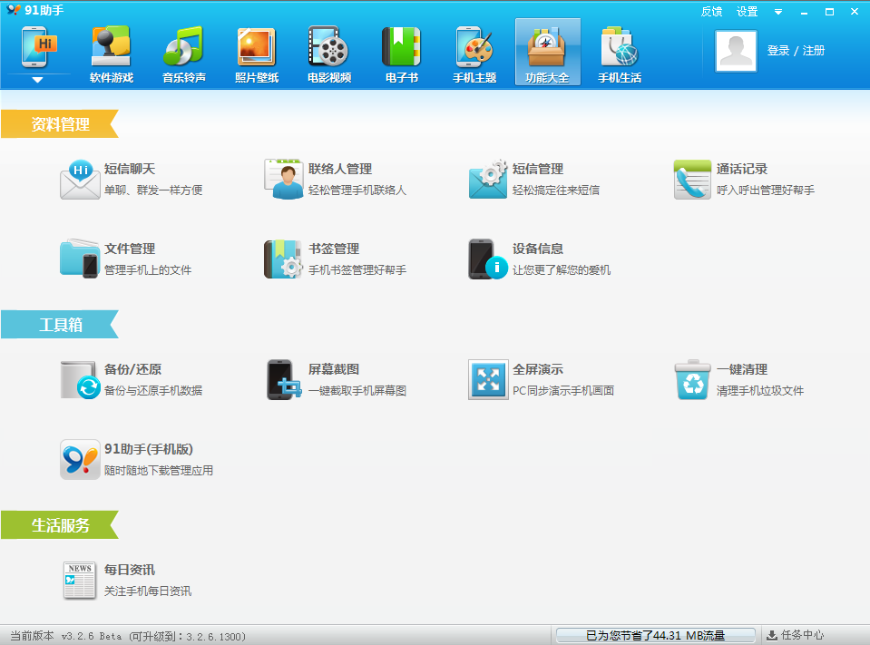870x645 pixels.
Task: Open 手机主题 phone themes section
Action: [474, 54]
